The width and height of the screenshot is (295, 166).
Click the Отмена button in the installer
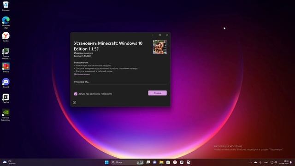(157, 93)
